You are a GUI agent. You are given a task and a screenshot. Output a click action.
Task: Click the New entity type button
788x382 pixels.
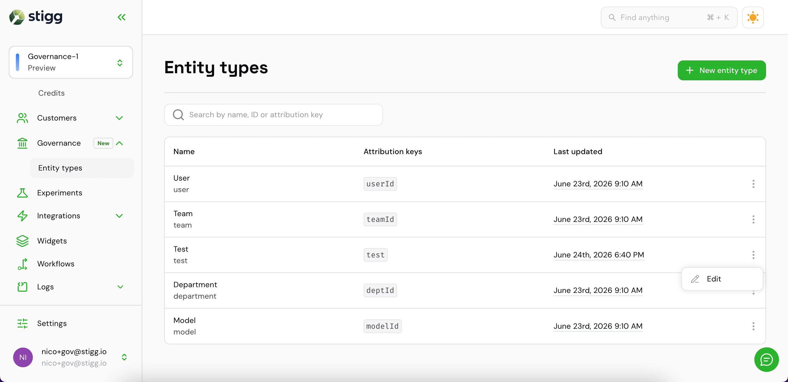point(722,70)
